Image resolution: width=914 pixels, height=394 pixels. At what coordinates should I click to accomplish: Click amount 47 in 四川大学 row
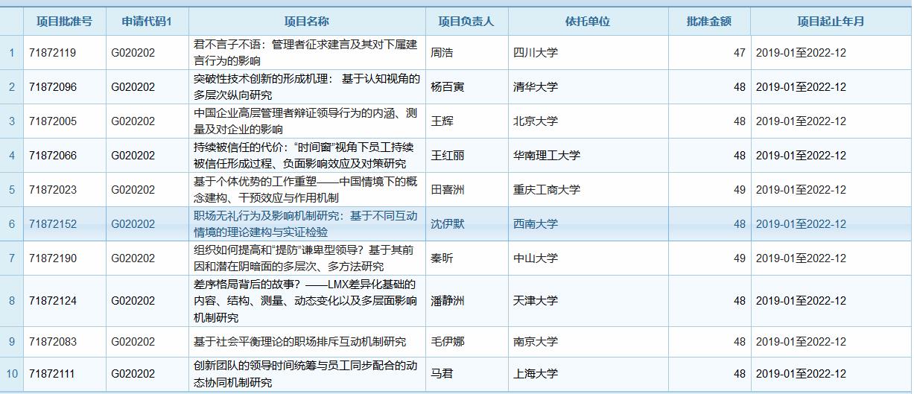tap(739, 53)
